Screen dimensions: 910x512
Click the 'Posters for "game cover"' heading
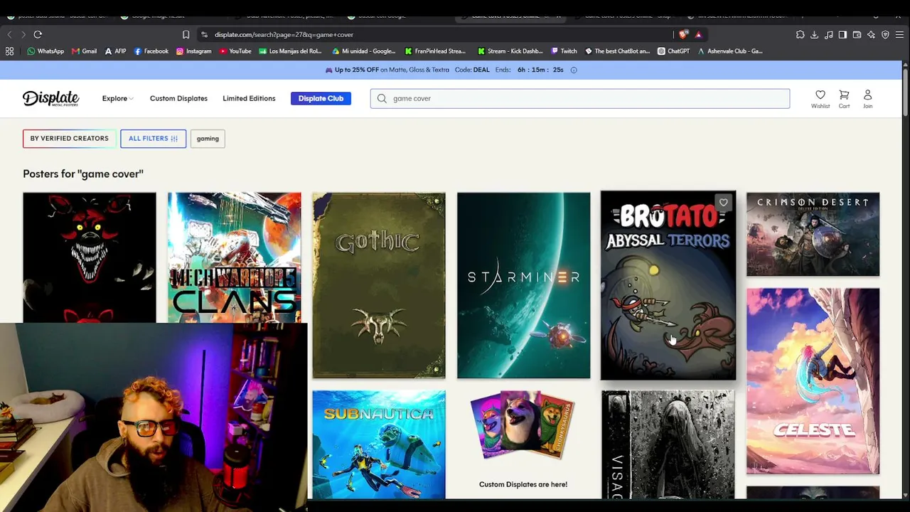pyautogui.click(x=83, y=174)
